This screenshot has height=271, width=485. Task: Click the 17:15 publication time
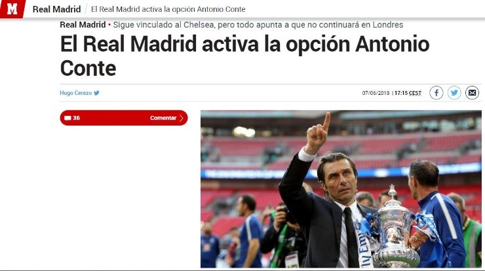pyautogui.click(x=401, y=93)
